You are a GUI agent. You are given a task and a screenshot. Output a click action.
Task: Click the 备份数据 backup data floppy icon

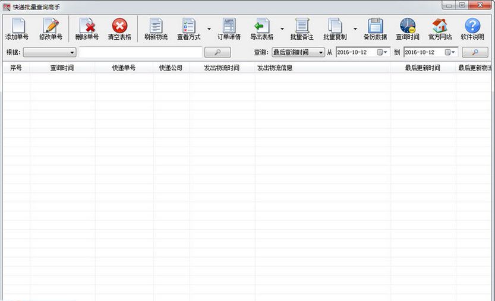tap(375, 29)
